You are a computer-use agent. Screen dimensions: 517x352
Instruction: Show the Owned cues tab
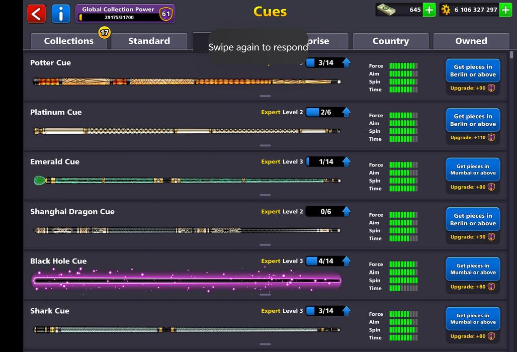click(x=471, y=41)
